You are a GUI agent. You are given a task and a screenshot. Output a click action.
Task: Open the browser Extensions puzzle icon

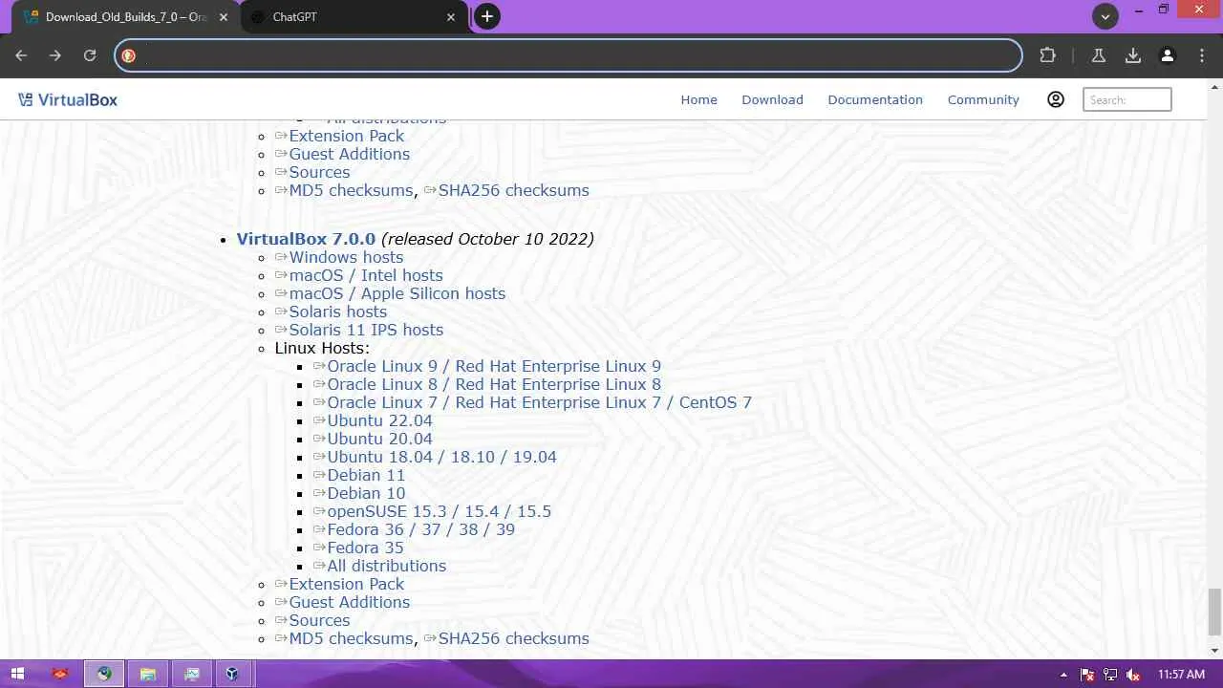click(1048, 55)
